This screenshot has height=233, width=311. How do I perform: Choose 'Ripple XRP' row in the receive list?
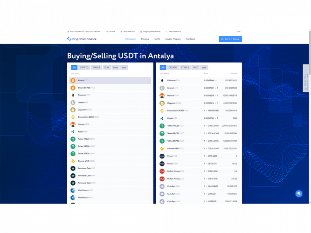pos(199,118)
